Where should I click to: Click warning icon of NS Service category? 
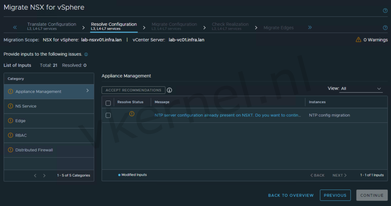pyautogui.click(x=10, y=106)
